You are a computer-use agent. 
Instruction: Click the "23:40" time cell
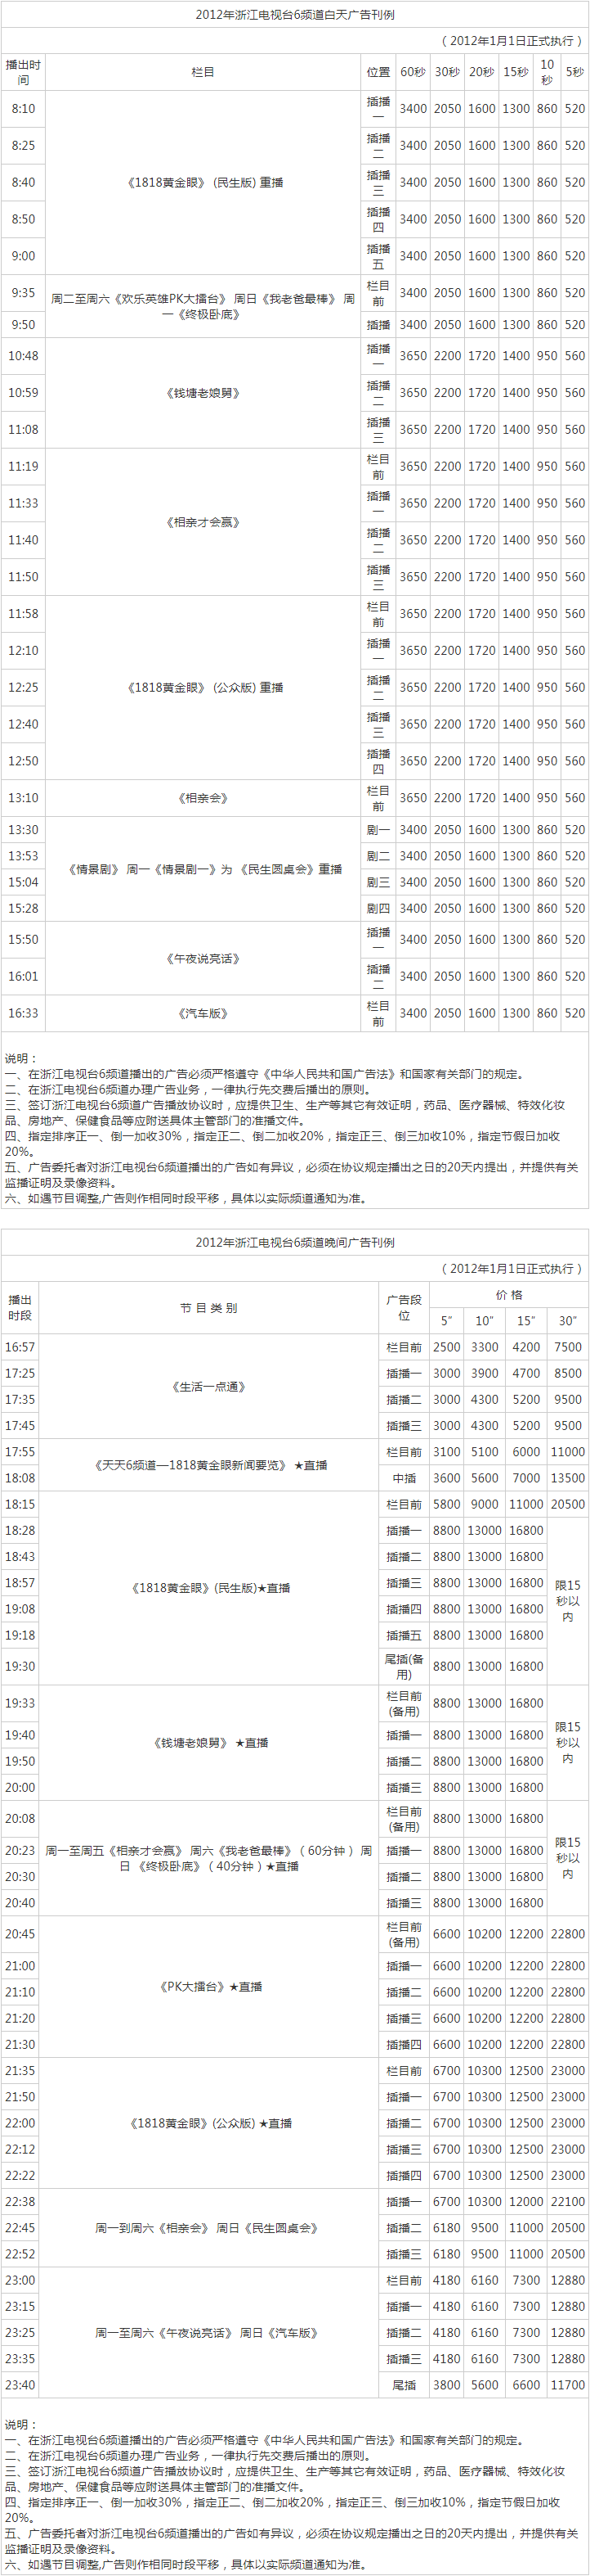[x=20, y=2385]
